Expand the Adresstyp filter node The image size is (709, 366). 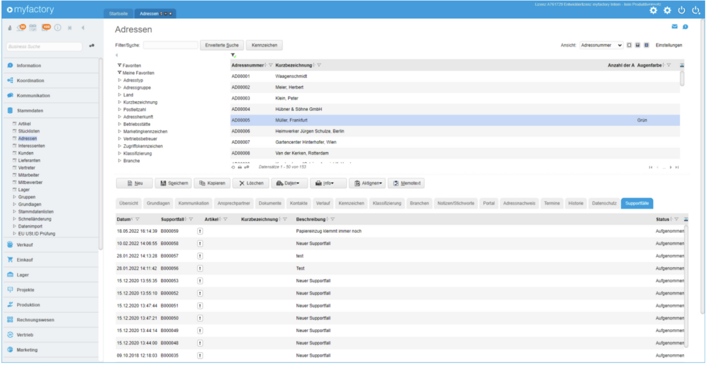coord(120,80)
